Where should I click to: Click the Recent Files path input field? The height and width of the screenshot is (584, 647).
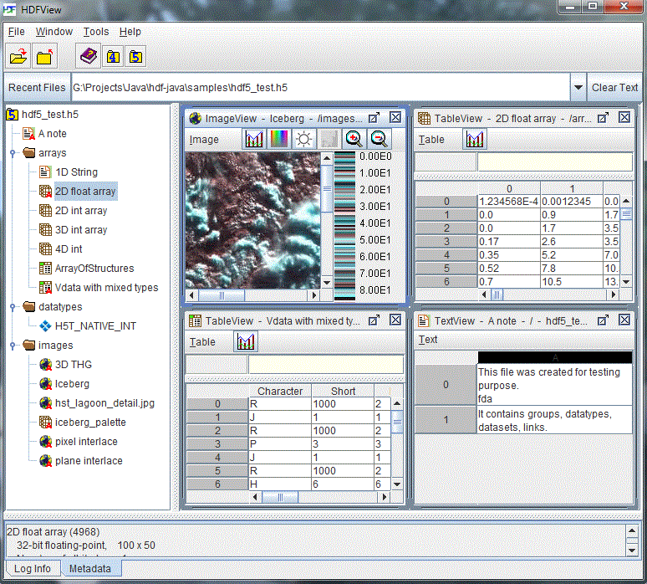[321, 88]
